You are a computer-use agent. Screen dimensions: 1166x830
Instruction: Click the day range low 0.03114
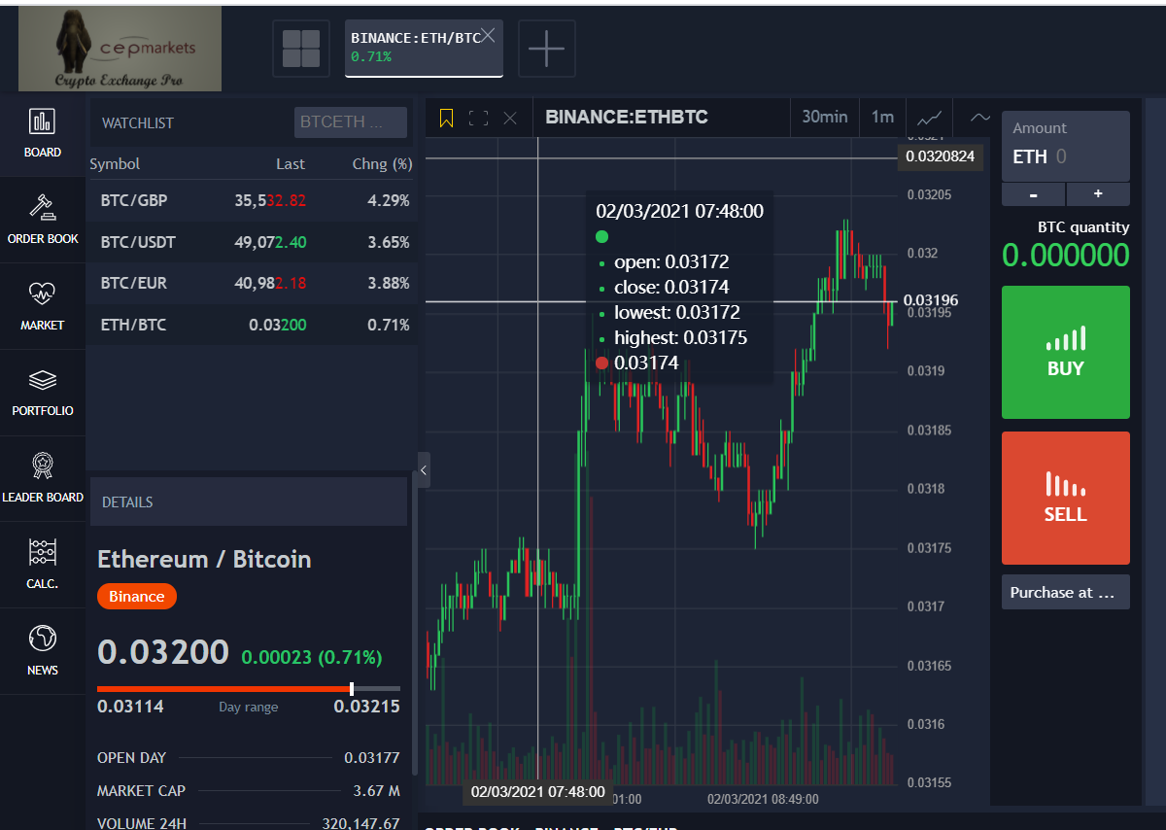(x=130, y=707)
